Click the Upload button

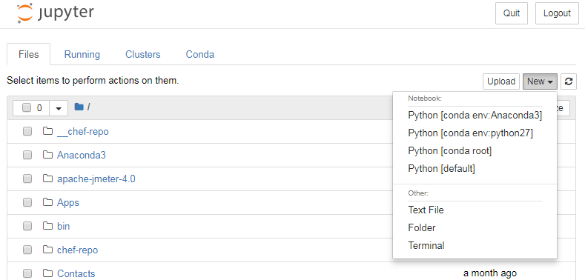click(501, 81)
